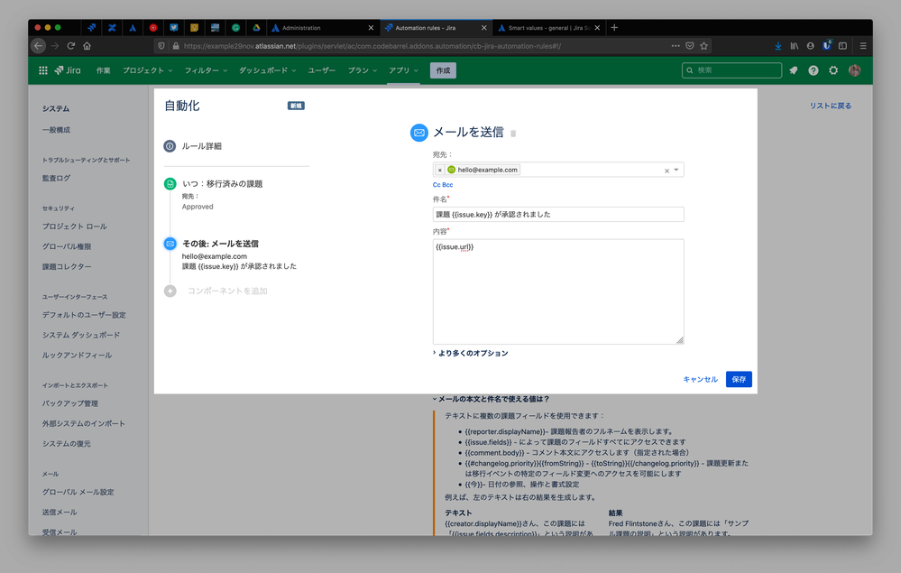Image resolution: width=901 pixels, height=573 pixels.
Task: Open the pinned Google Drive tab
Action: pyautogui.click(x=256, y=27)
